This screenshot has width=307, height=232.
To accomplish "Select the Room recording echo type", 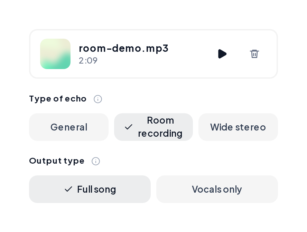I will point(153,127).
